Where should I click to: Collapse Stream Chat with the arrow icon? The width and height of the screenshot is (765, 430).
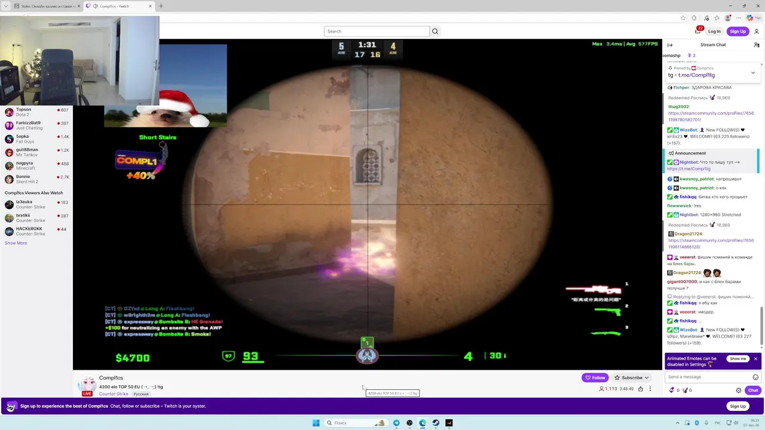(670, 45)
